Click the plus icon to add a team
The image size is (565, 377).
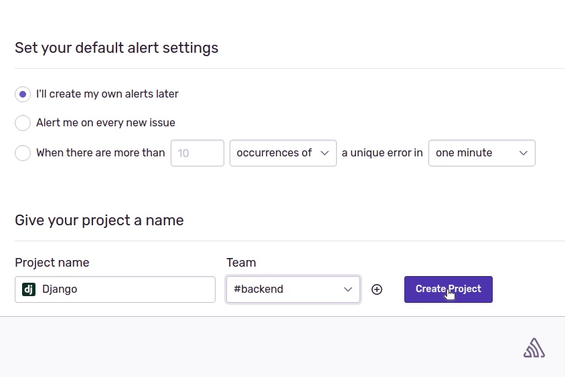pyautogui.click(x=377, y=289)
